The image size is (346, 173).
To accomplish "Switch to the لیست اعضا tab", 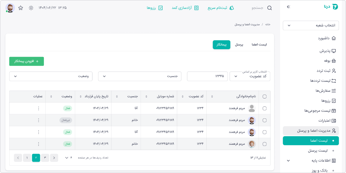I will (259, 44).
